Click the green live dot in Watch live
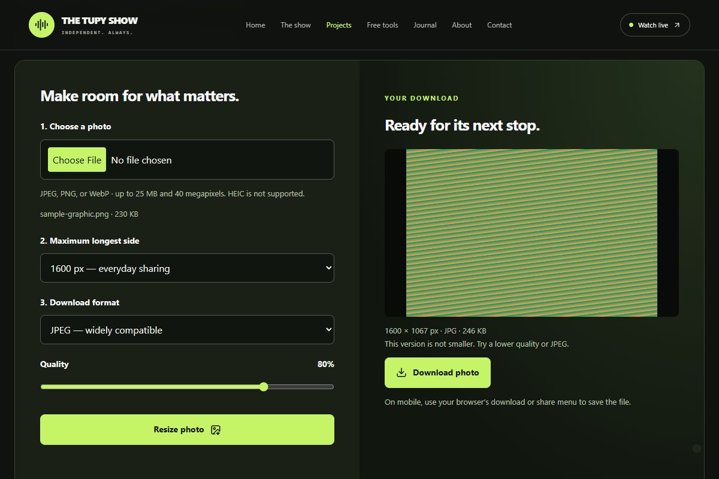719x479 pixels. pos(631,25)
